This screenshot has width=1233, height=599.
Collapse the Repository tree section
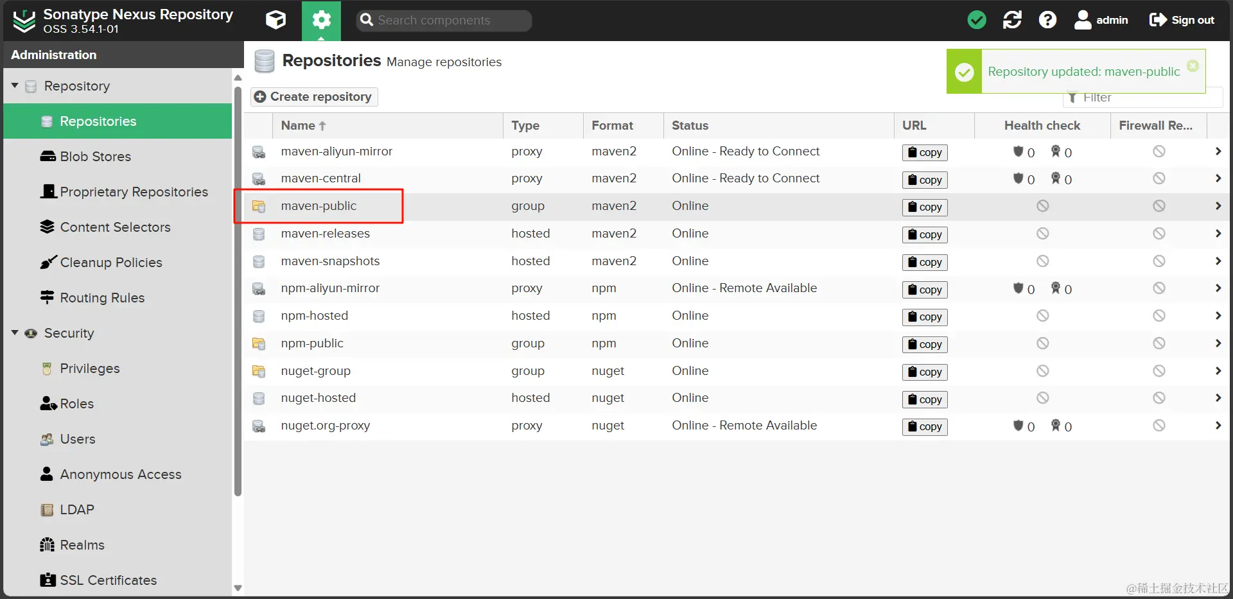point(15,85)
